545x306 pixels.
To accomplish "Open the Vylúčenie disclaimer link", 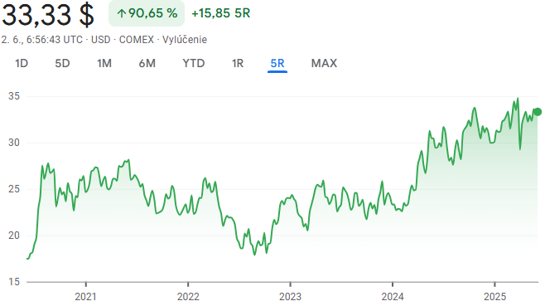I will [x=185, y=40].
